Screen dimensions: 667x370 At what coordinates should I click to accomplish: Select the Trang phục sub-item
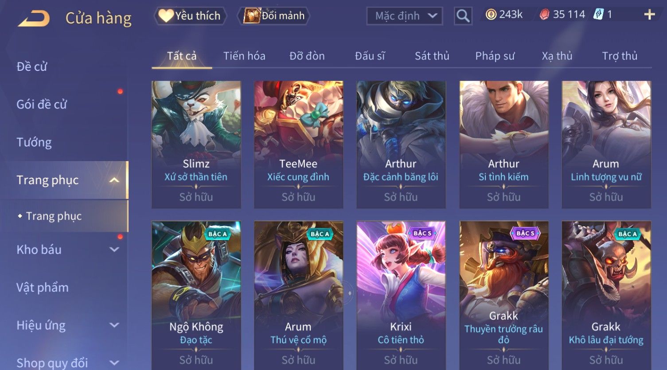(x=54, y=216)
